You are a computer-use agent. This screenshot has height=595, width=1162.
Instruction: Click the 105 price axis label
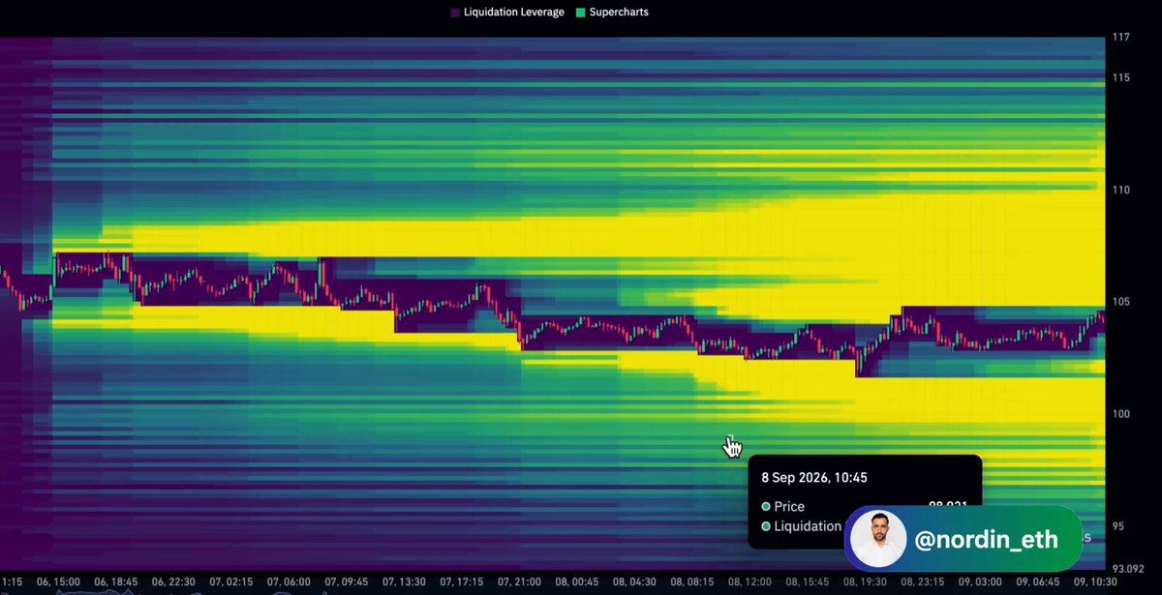coord(1120,302)
